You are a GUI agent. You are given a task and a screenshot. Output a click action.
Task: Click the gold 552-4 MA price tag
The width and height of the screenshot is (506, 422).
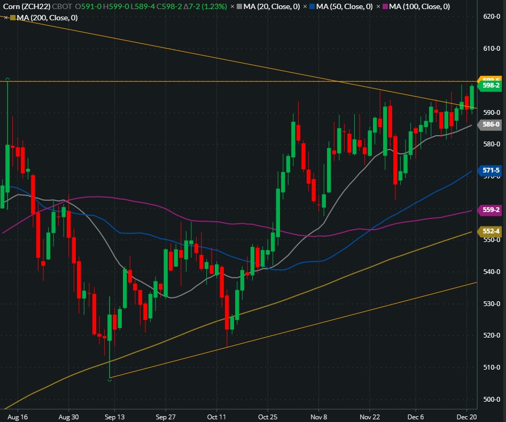491,231
